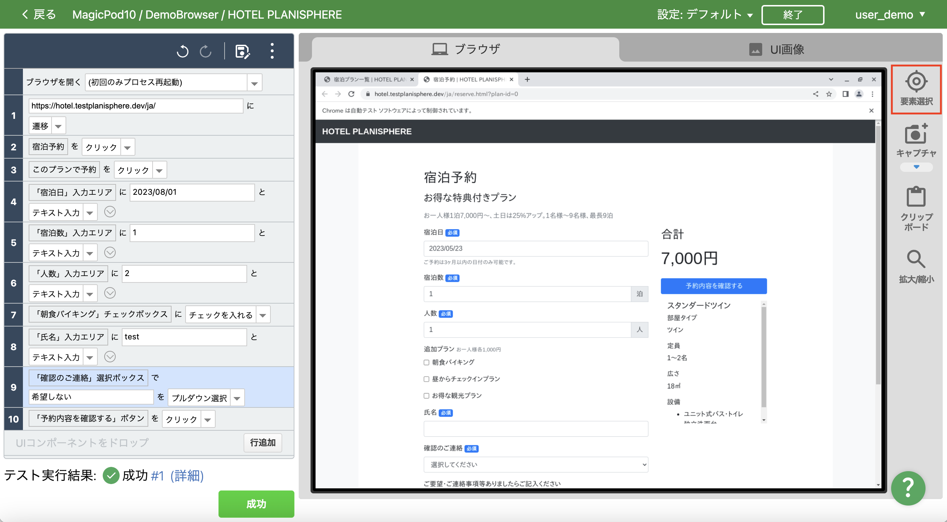This screenshot has width=947, height=522.
Task: Click 予約内容を確認する blue button
Action: [x=713, y=286]
